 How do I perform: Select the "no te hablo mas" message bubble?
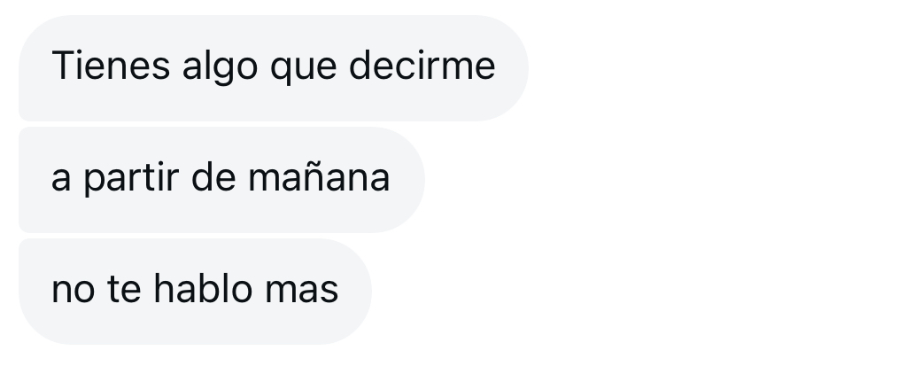click(195, 292)
